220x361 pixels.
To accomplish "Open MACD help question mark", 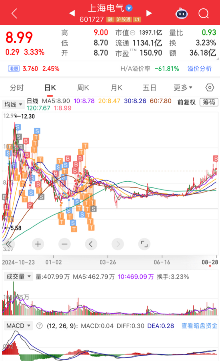I will pyautogui.click(x=40, y=326).
